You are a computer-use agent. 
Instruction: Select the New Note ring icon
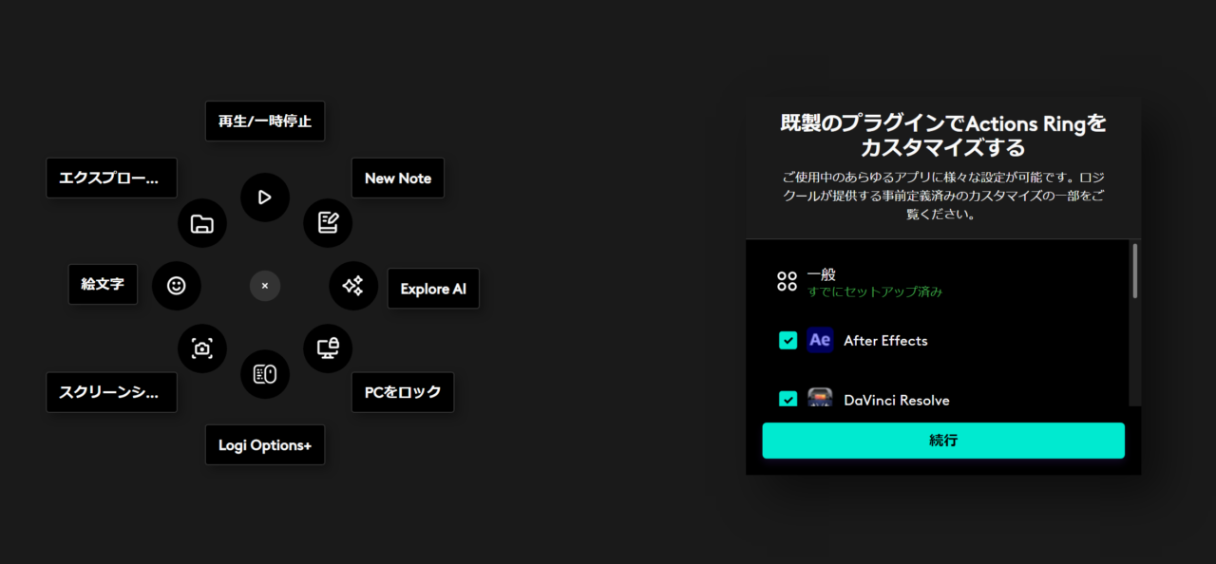[328, 223]
